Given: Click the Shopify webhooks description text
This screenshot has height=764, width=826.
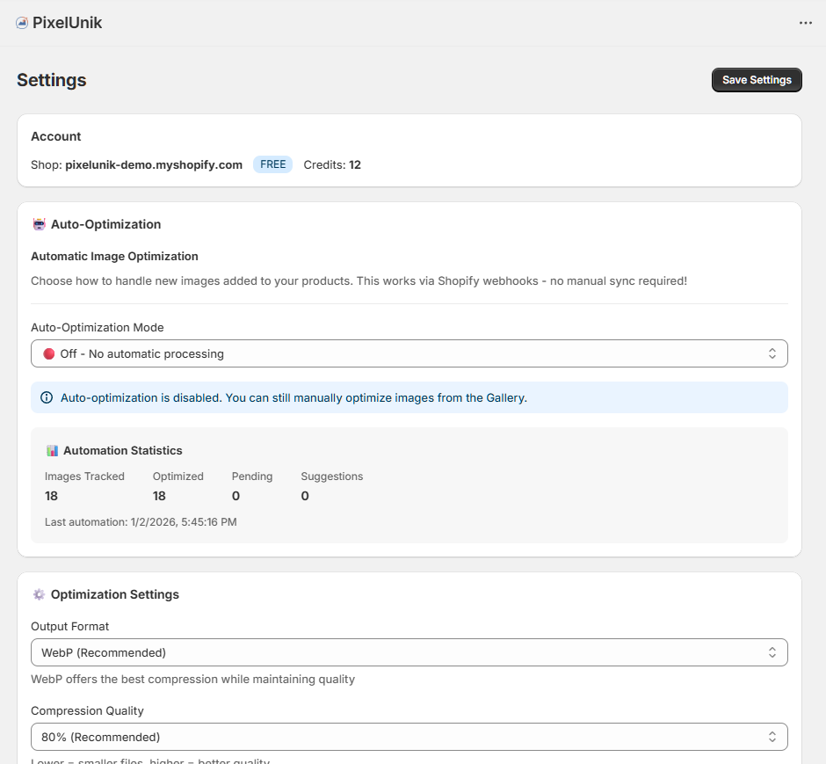Looking at the screenshot, I should 359,280.
